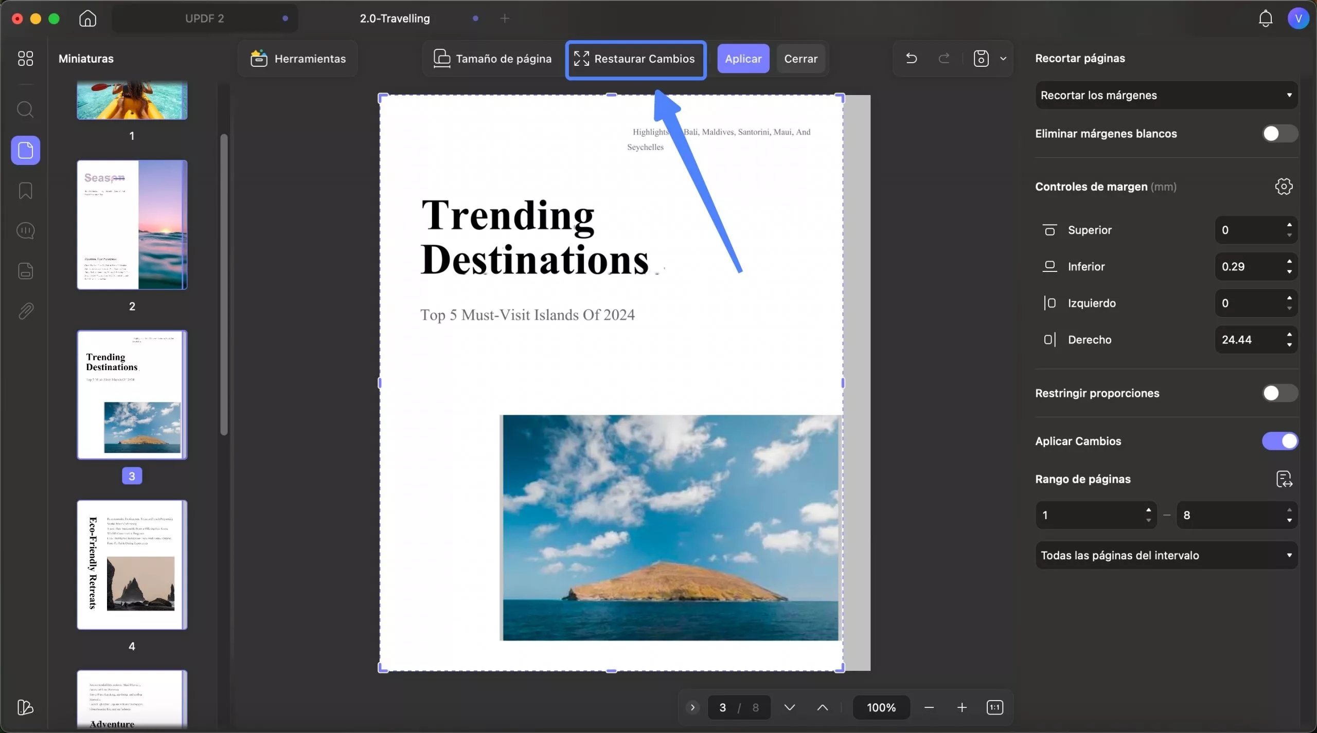This screenshot has width=1317, height=733.
Task: Click the Inferior margin stepper
Action: click(x=1289, y=266)
